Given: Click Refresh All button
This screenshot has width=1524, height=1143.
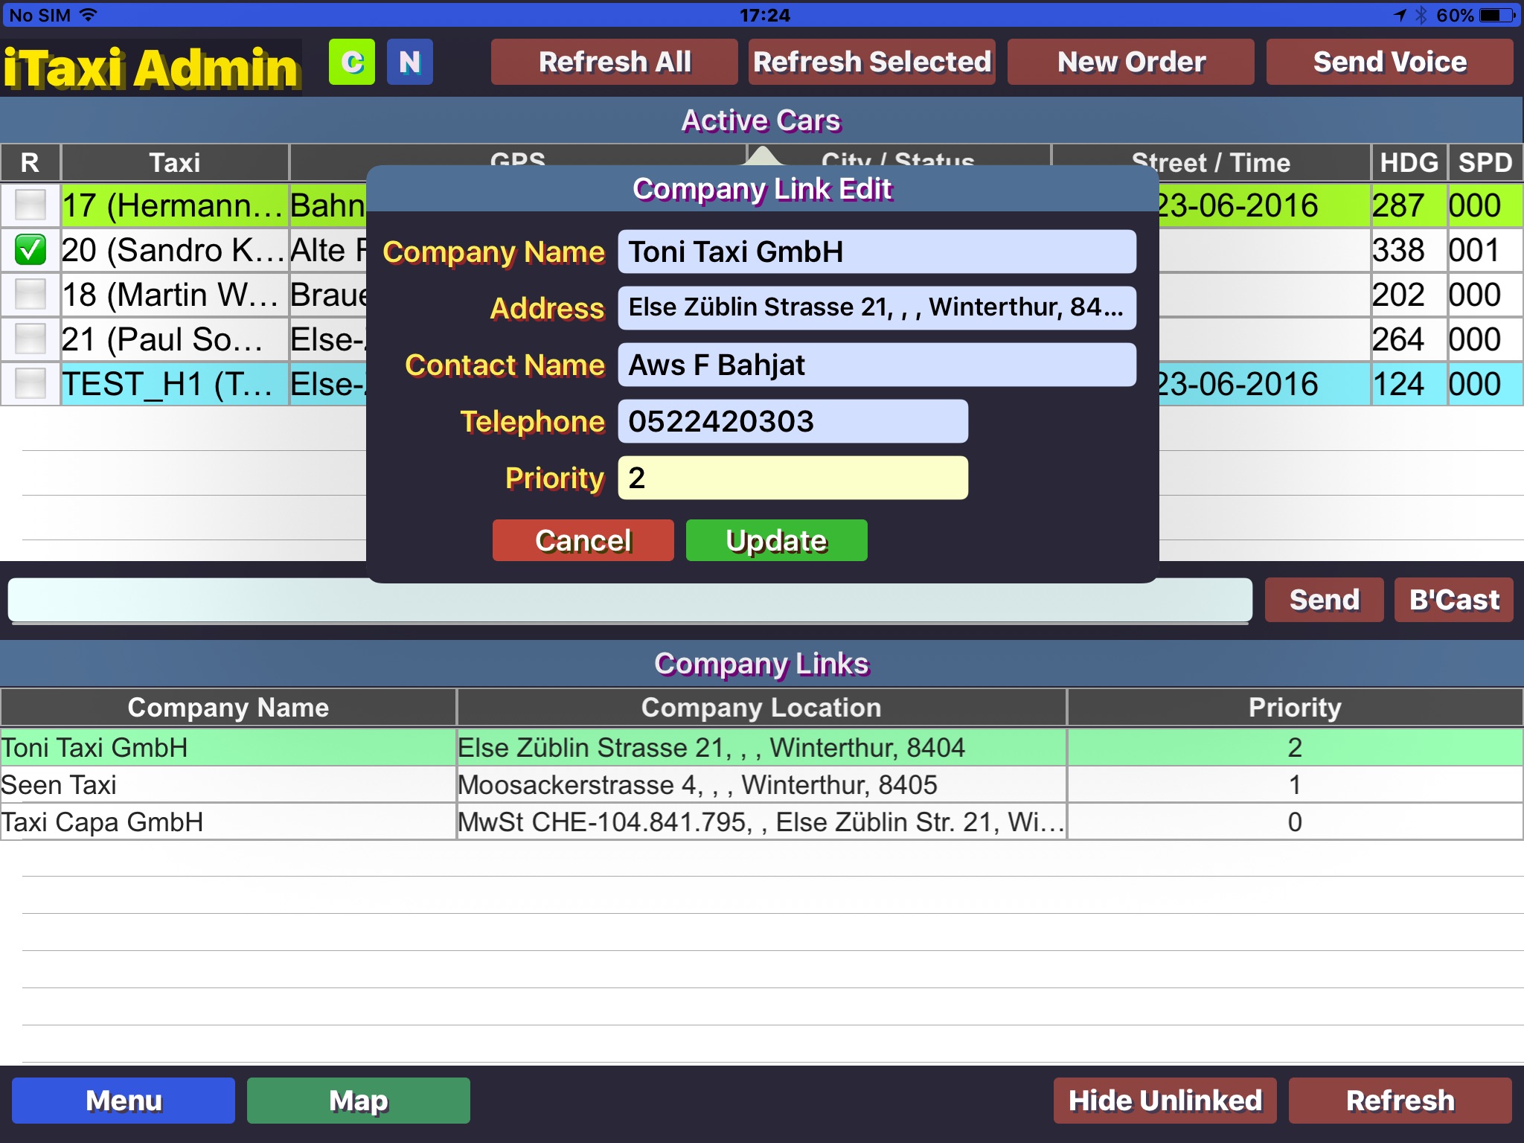Looking at the screenshot, I should click(615, 62).
